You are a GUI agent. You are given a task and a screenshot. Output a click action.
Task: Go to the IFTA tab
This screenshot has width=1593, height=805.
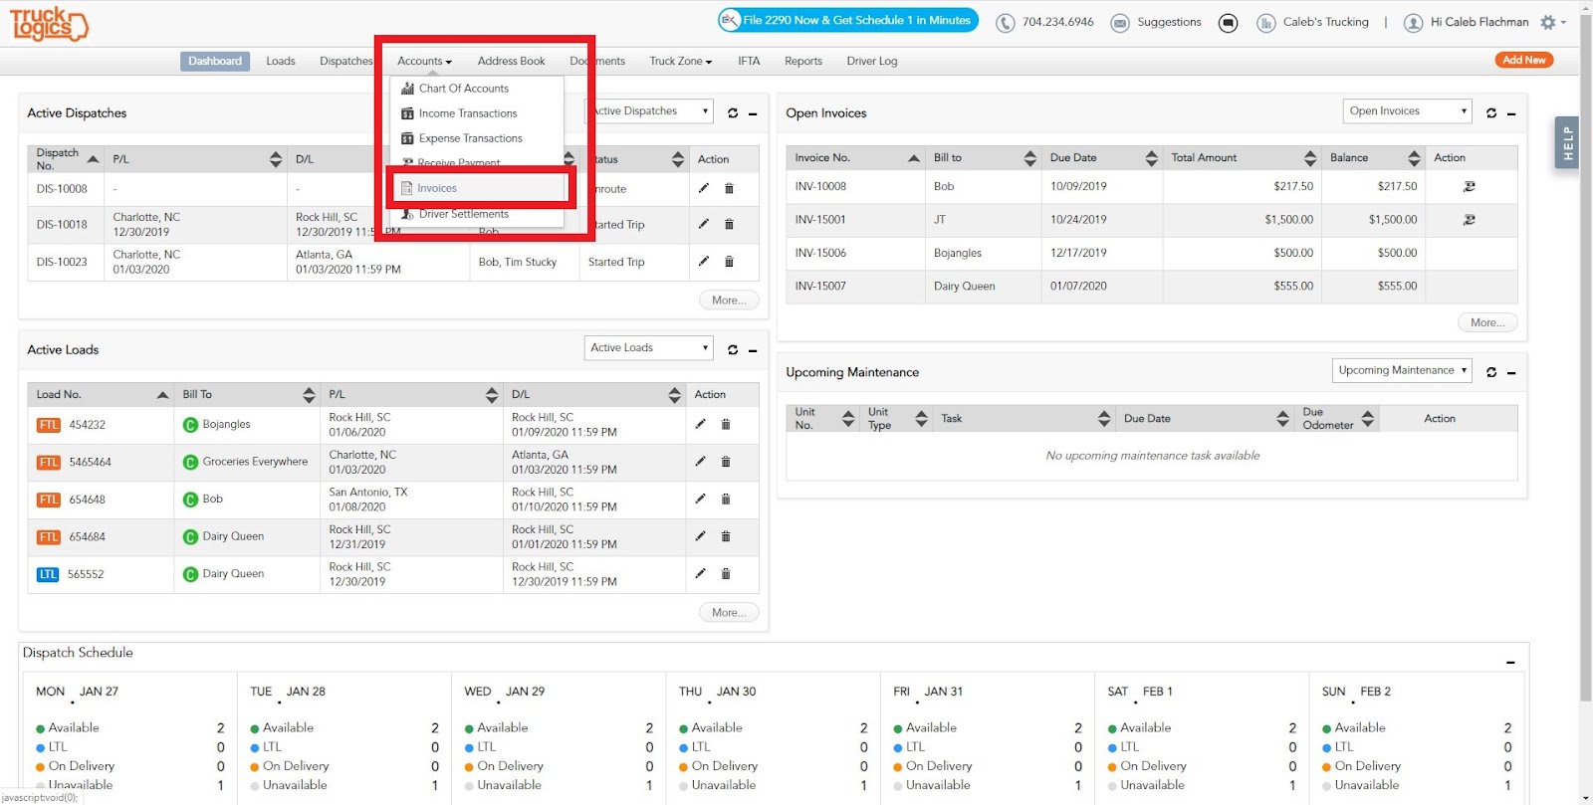tap(749, 62)
